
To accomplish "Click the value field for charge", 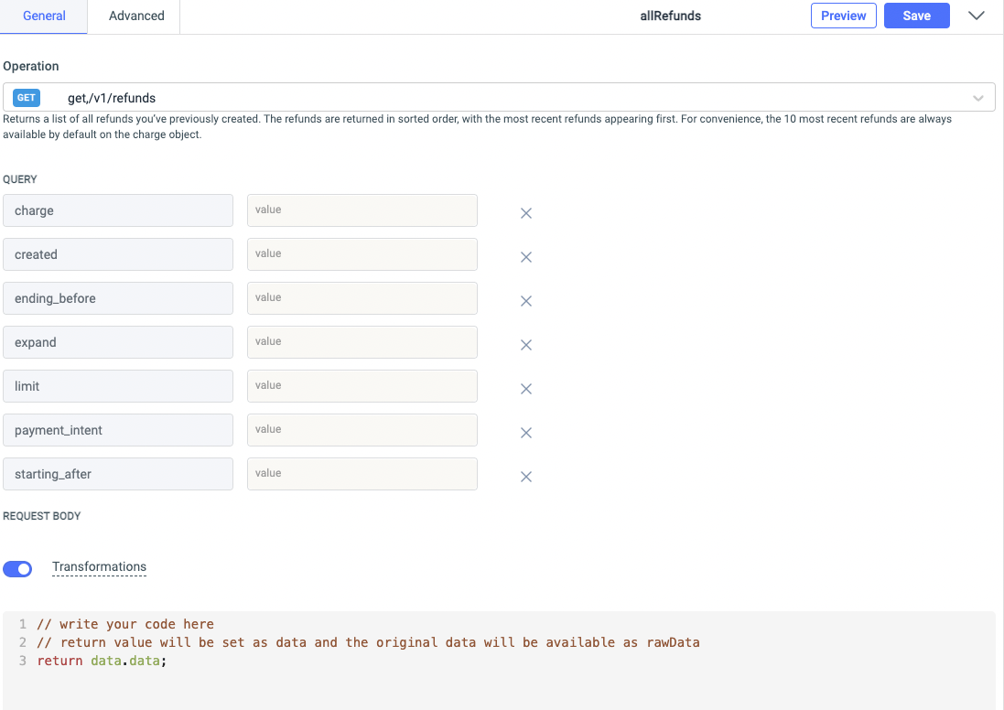I will point(362,210).
